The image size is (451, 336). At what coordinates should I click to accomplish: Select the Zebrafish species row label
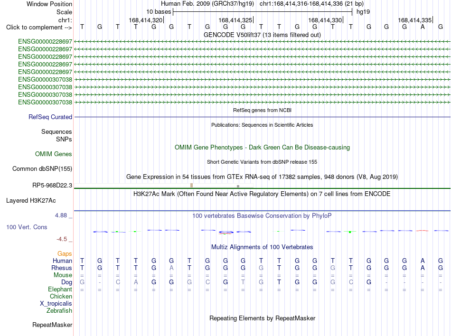pyautogui.click(x=59, y=311)
